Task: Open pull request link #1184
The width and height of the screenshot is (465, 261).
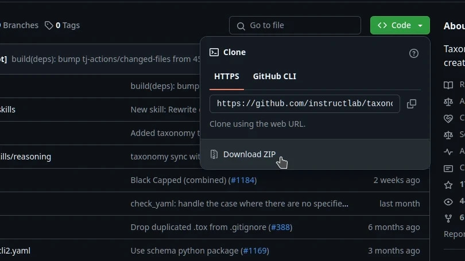Action: [243, 180]
